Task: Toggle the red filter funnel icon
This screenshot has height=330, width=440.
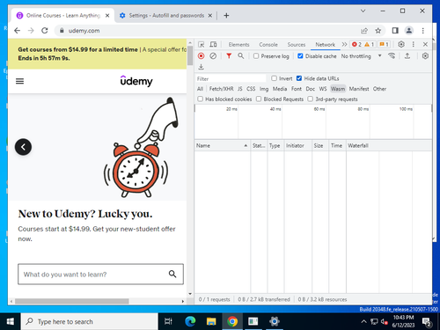Action: 229,55
